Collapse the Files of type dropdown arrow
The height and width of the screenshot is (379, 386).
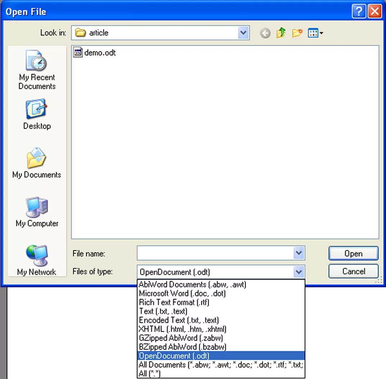coord(299,272)
